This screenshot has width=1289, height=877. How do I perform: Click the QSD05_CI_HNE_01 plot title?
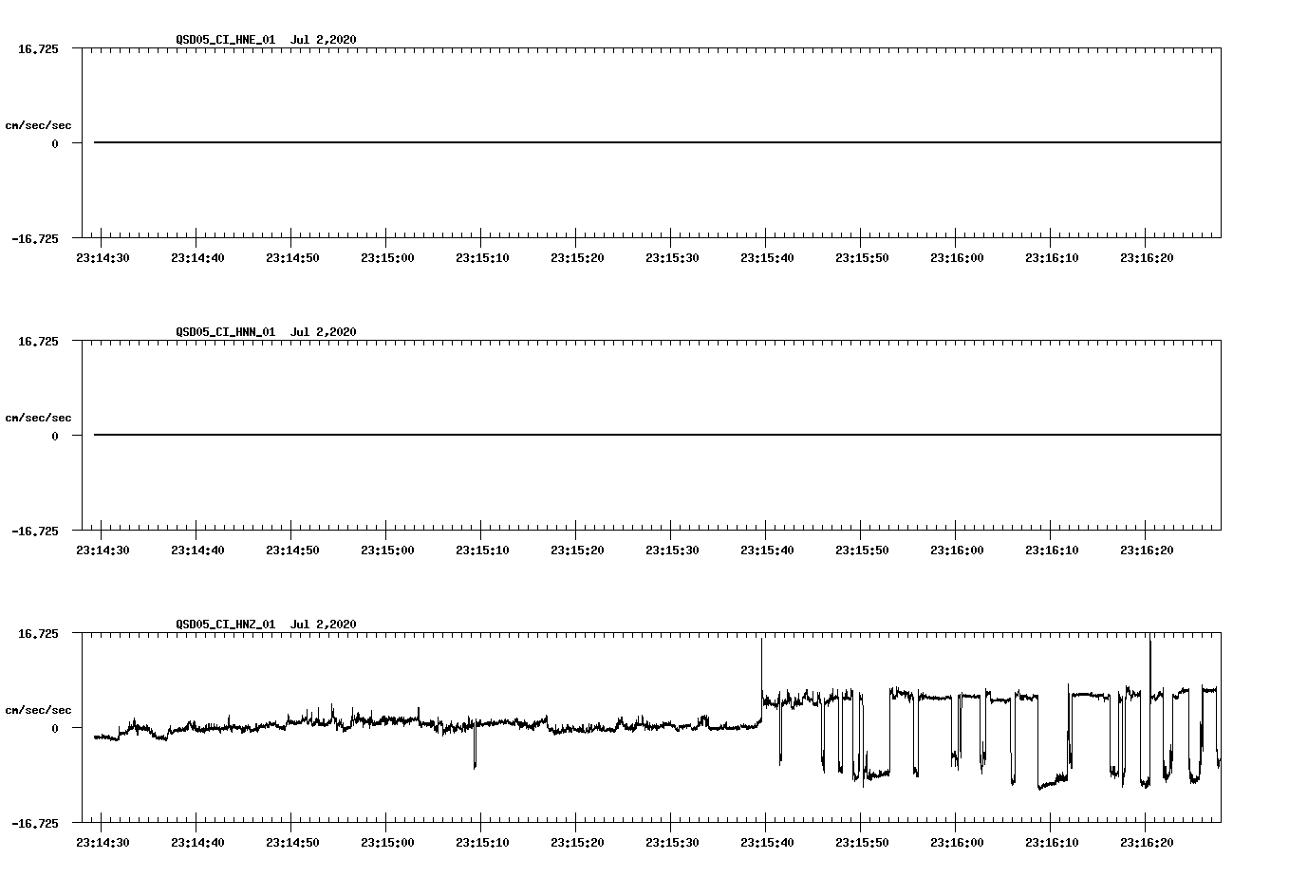(266, 40)
